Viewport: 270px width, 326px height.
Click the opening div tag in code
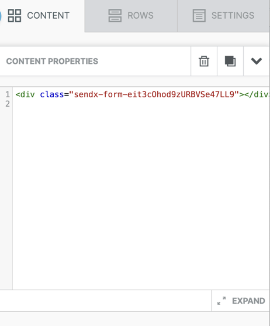point(25,94)
